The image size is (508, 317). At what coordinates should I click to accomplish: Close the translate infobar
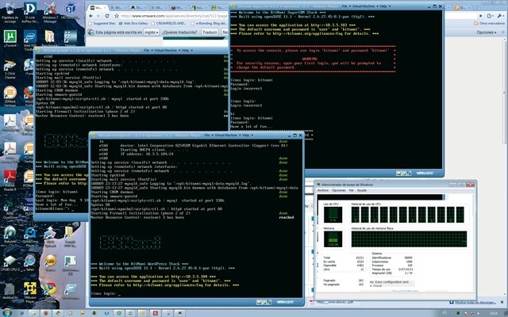point(503,32)
